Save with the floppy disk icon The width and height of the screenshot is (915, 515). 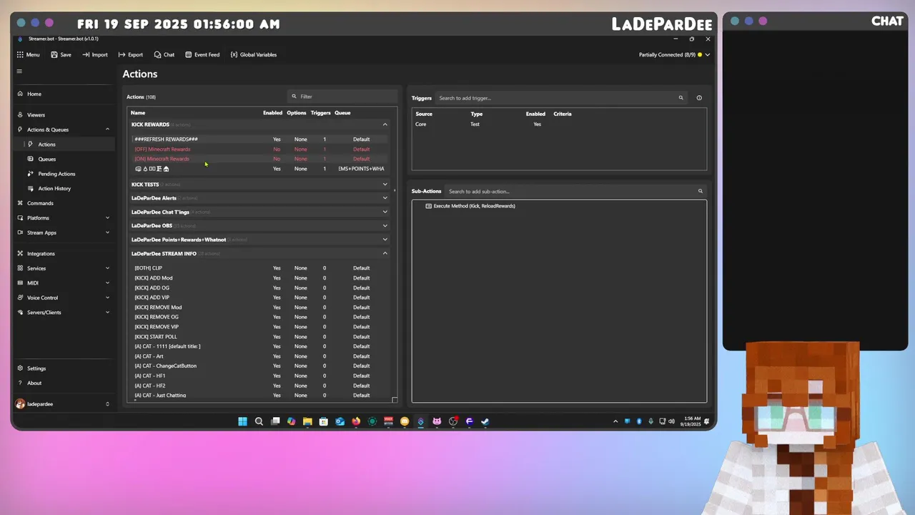54,54
